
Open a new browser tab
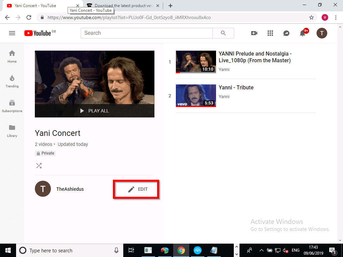pyautogui.click(x=170, y=6)
